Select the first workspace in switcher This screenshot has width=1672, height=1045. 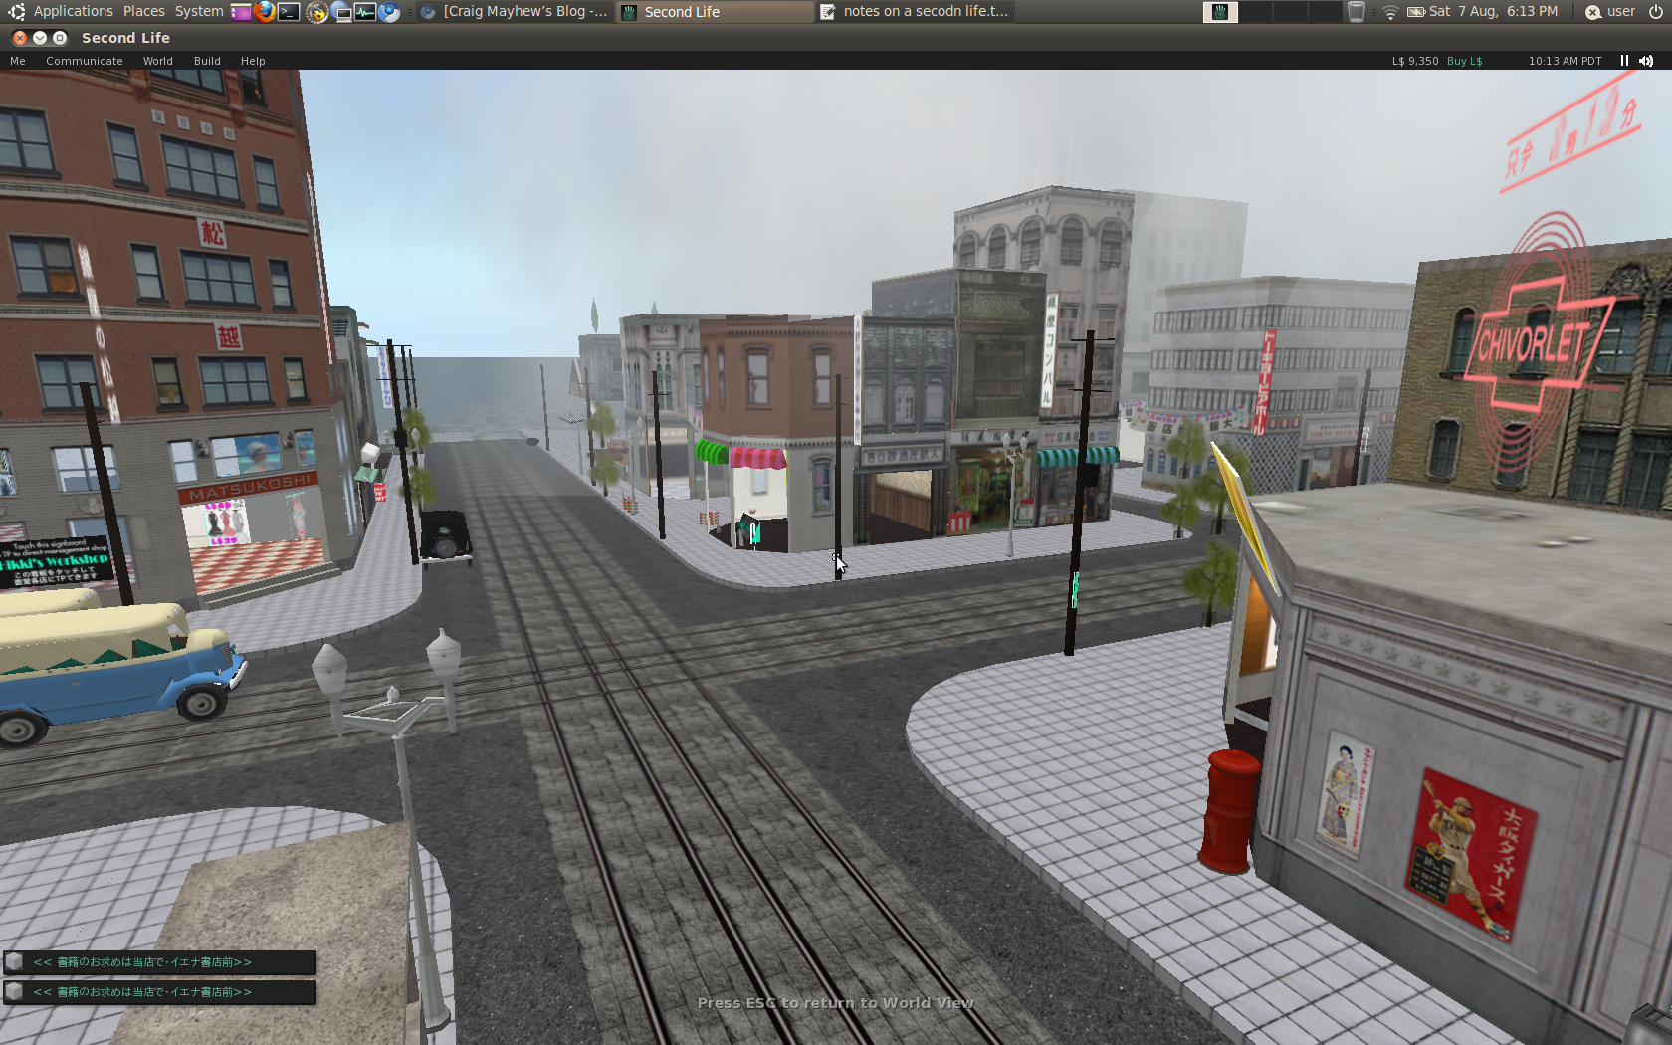pyautogui.click(x=1220, y=12)
